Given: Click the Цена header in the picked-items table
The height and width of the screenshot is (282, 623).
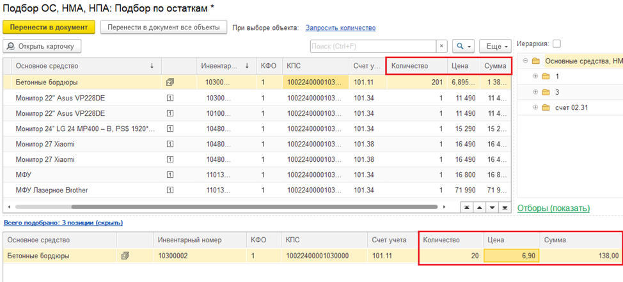Looking at the screenshot, I should tap(511, 240).
